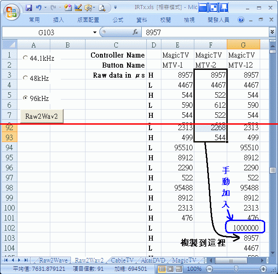This screenshot has height=274, width=278.
Task: Undo the last action
Action: [x=38, y=8]
